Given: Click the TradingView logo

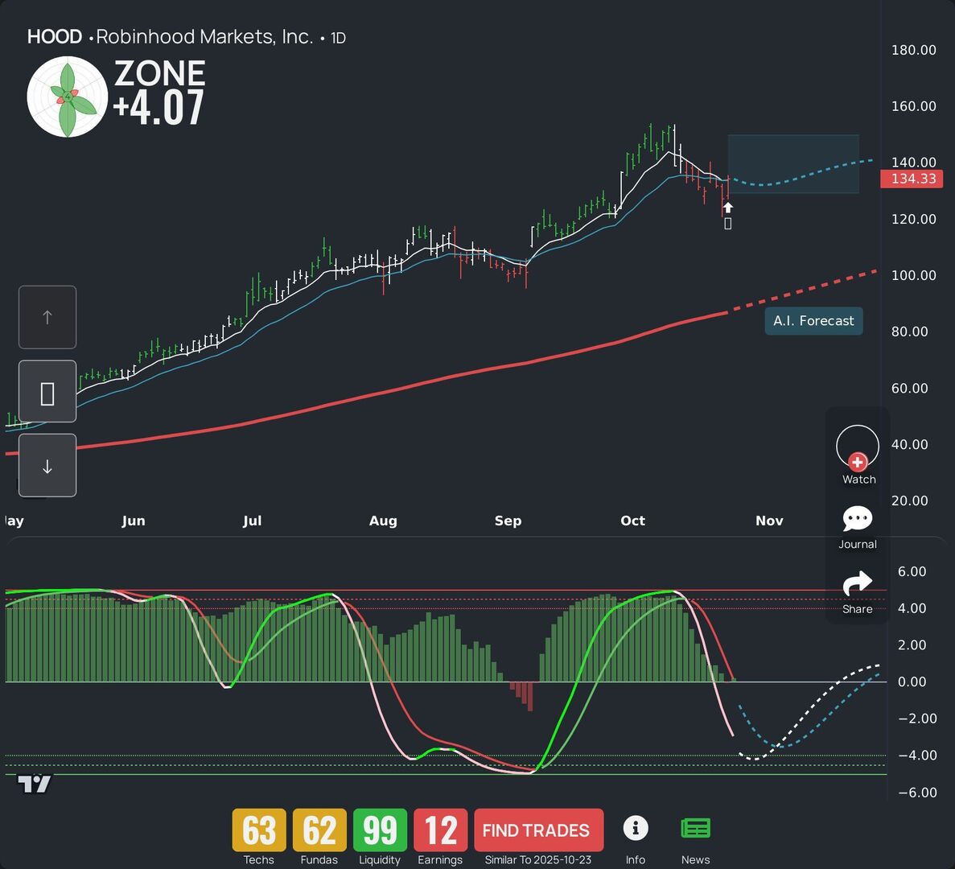Looking at the screenshot, I should (x=34, y=785).
